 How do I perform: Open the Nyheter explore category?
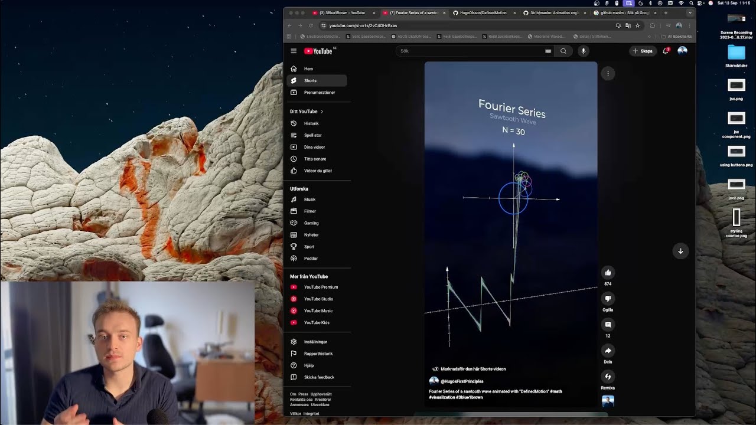point(317,235)
